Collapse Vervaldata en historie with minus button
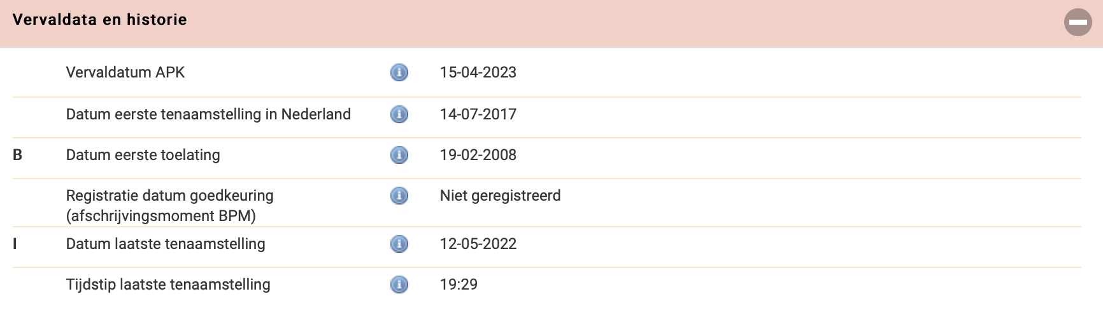 coord(1078,22)
